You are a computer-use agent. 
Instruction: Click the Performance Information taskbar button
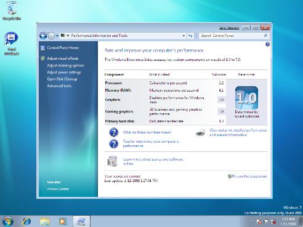(x=81, y=221)
